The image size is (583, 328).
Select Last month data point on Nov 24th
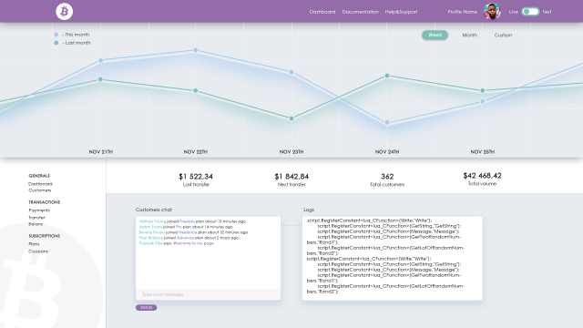pyautogui.click(x=387, y=76)
